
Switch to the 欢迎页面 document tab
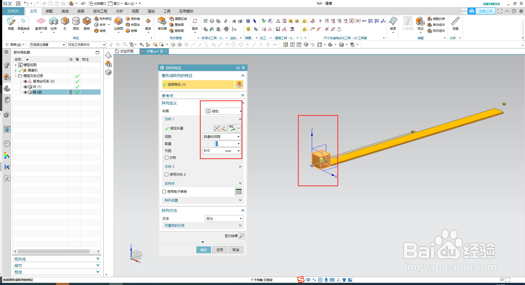coord(125,51)
